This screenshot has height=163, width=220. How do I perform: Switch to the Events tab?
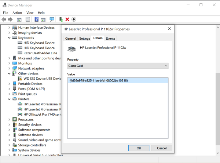[x=110, y=39]
